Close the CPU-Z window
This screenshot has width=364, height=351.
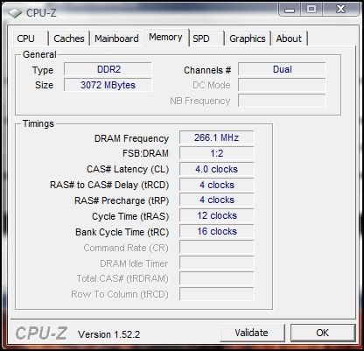point(340,10)
